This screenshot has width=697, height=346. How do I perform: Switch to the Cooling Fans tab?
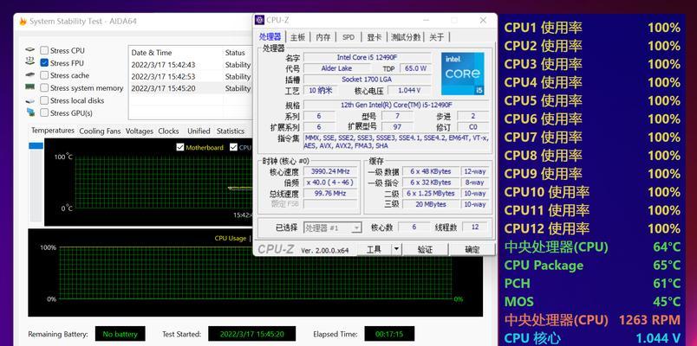pos(100,131)
